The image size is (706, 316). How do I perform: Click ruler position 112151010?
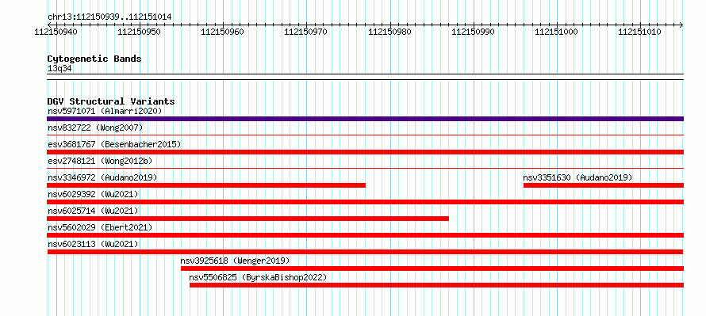[640, 32]
